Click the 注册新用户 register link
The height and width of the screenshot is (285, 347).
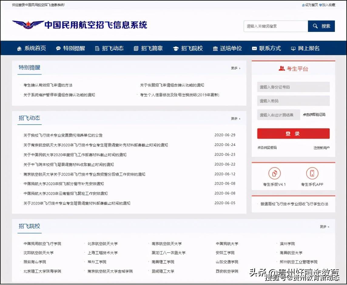tap(322, 148)
